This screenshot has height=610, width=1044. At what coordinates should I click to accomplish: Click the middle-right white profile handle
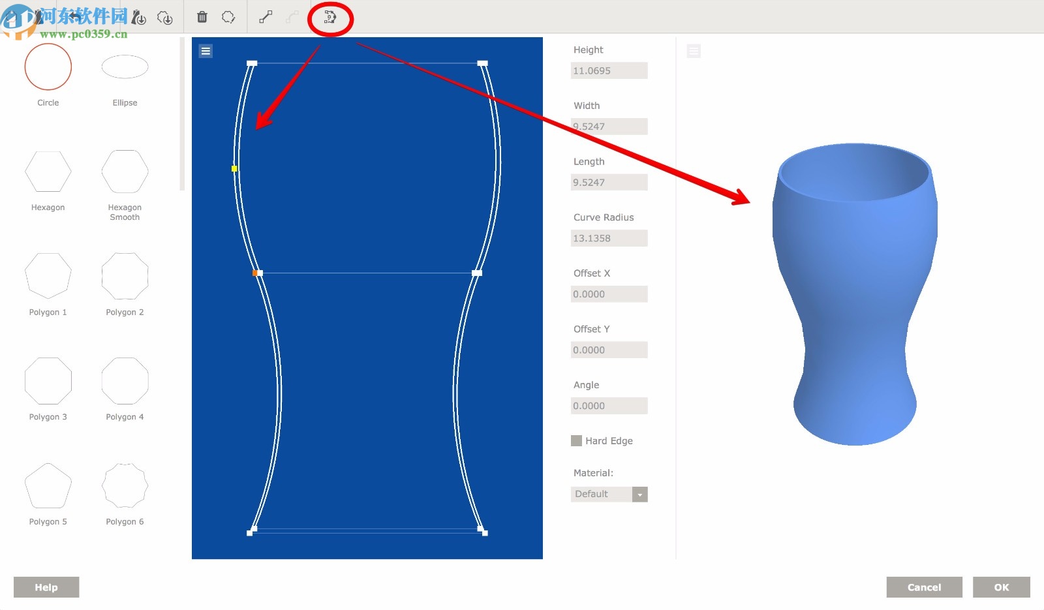coord(477,273)
